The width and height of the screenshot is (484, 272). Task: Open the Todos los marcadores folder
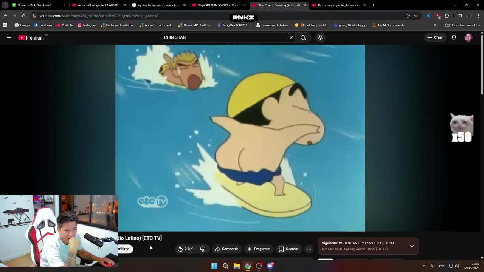click(463, 25)
